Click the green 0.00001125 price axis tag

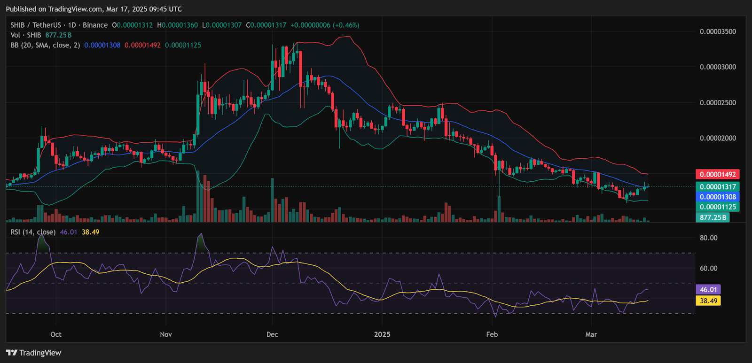[x=718, y=207]
